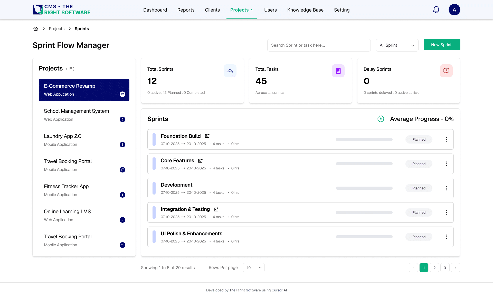Click the AI icon next to Foundation Build
Screen dimensions: 493x295
point(207,136)
